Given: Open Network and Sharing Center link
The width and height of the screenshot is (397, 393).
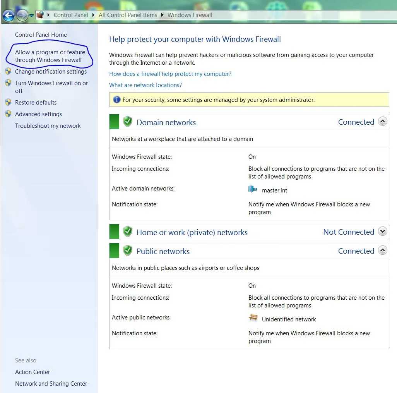Looking at the screenshot, I should (x=51, y=384).
